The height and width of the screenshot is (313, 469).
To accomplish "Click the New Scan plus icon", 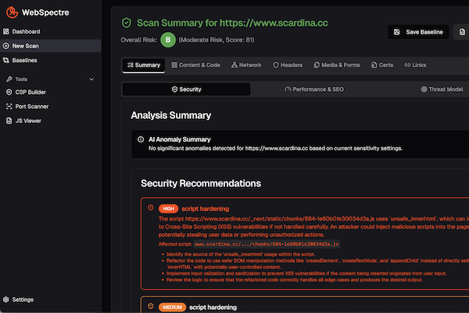I will click(x=6, y=46).
